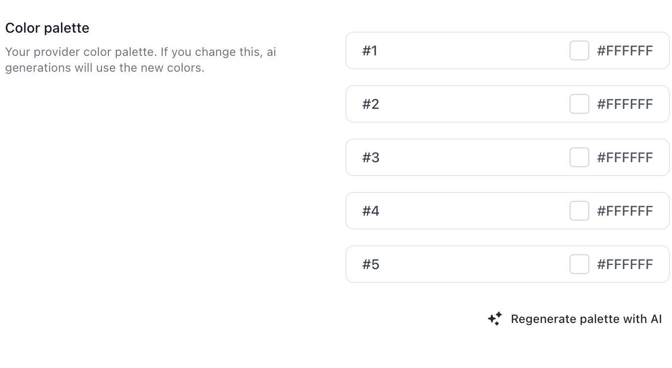Open the color swatch for palette color #5
This screenshot has width=672, height=368.
pyautogui.click(x=579, y=264)
